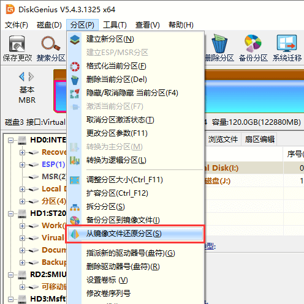The height and width of the screenshot is (304, 304).
Task: Switch to the 浏览文件 tab
Action: tap(223, 139)
